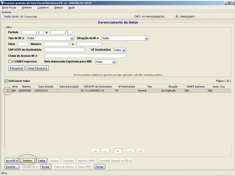
Task: Click the Nova Pesquisa button
Action: click(37, 68)
